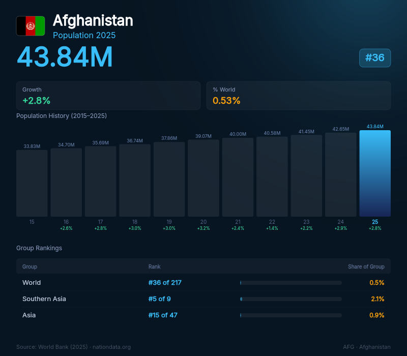Screen dimensions: 407x356
Task: Click the Afghanistan flag icon
Action: point(31,26)
